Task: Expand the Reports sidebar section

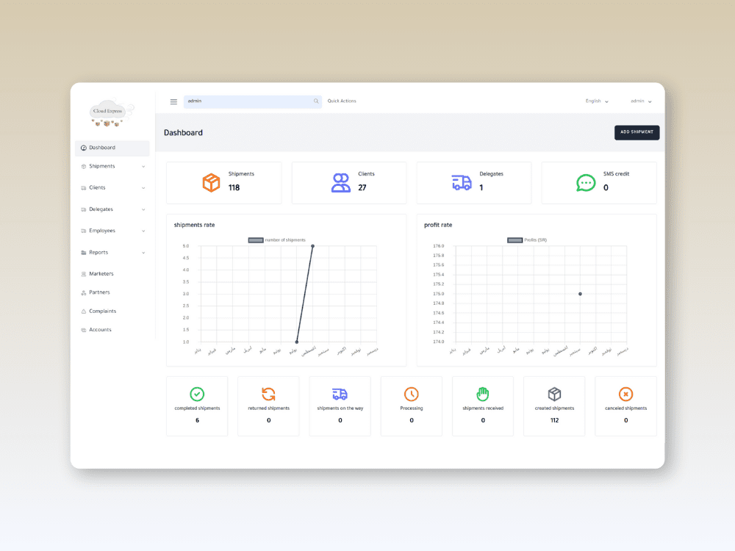Action: click(x=112, y=253)
